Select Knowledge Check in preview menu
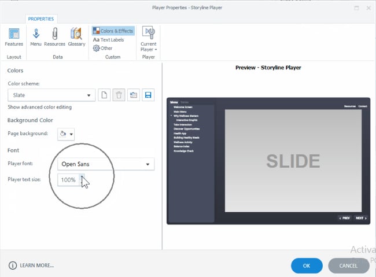This screenshot has width=376, height=277. [x=184, y=151]
